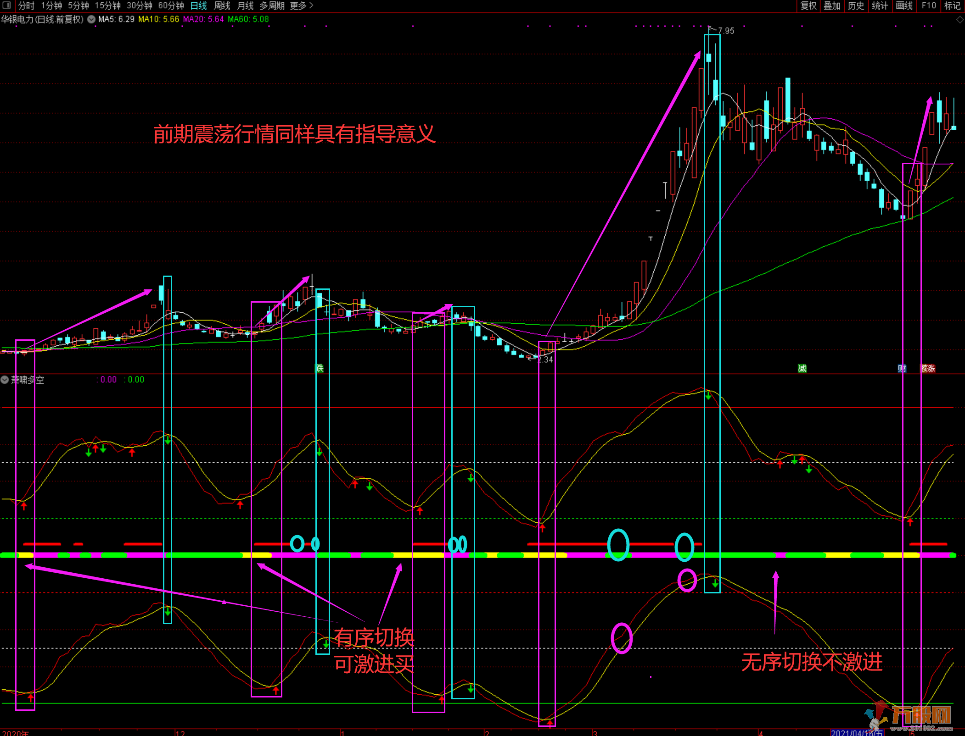Screen dimensions: 965x736
Task: Open the 统计 statistics button
Action: click(x=880, y=6)
